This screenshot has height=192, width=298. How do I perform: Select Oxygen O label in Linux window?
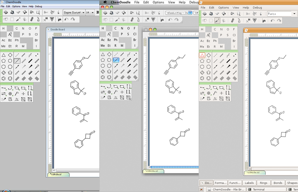[x=228, y=29]
